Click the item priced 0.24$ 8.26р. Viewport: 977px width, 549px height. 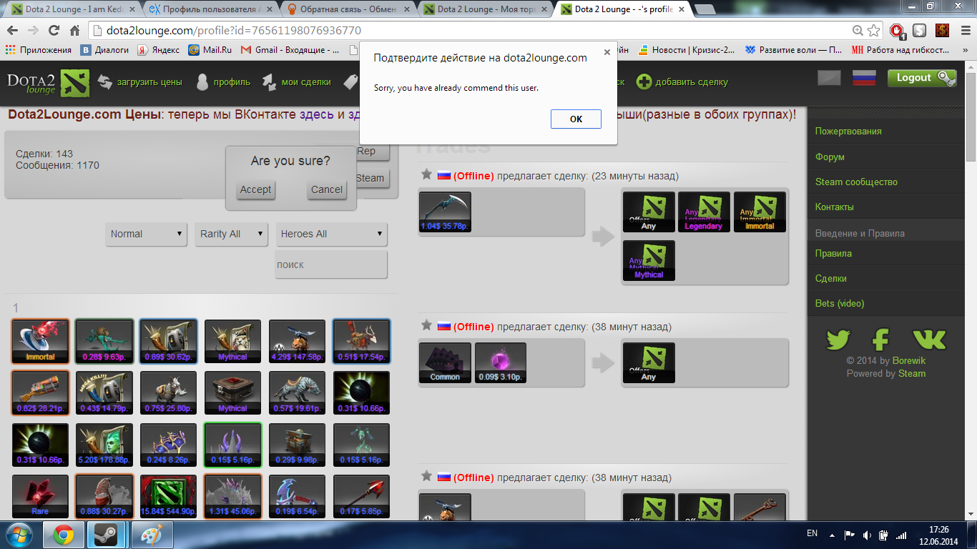(169, 445)
